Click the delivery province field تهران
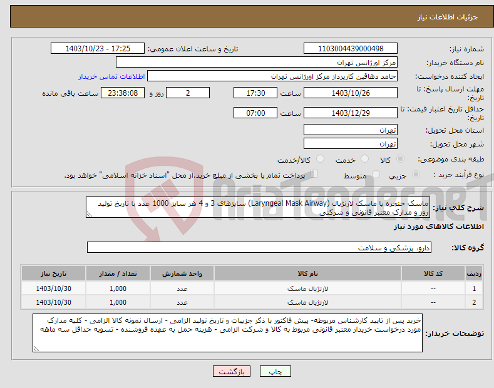 pos(351,130)
